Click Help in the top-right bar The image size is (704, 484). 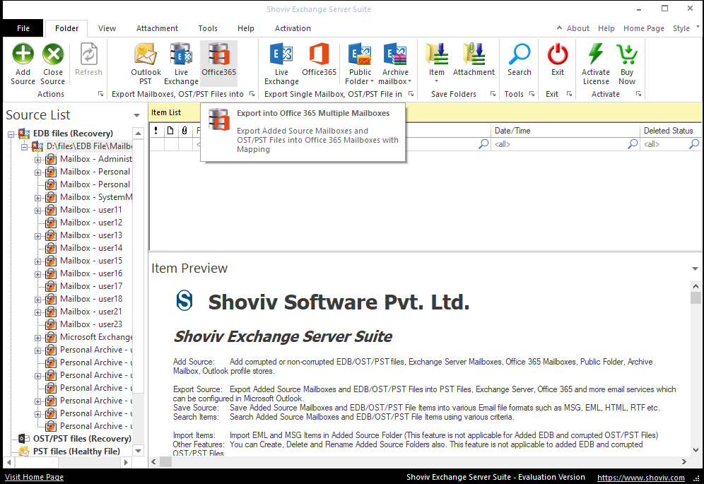click(606, 28)
